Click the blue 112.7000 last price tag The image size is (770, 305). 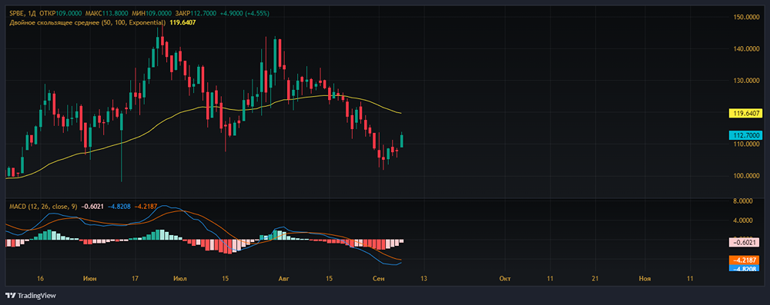(746, 135)
